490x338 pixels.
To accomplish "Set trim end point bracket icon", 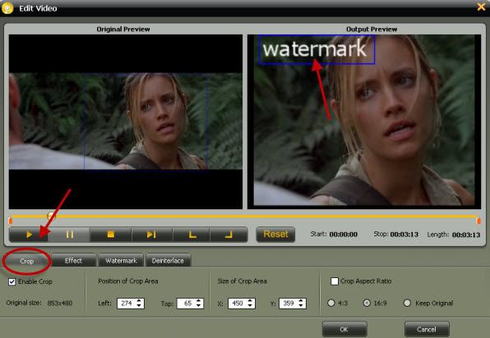I will tap(229, 235).
